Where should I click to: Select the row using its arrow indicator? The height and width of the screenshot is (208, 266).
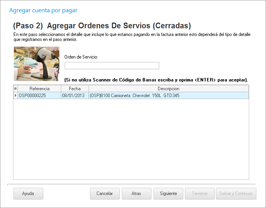pos(16,96)
